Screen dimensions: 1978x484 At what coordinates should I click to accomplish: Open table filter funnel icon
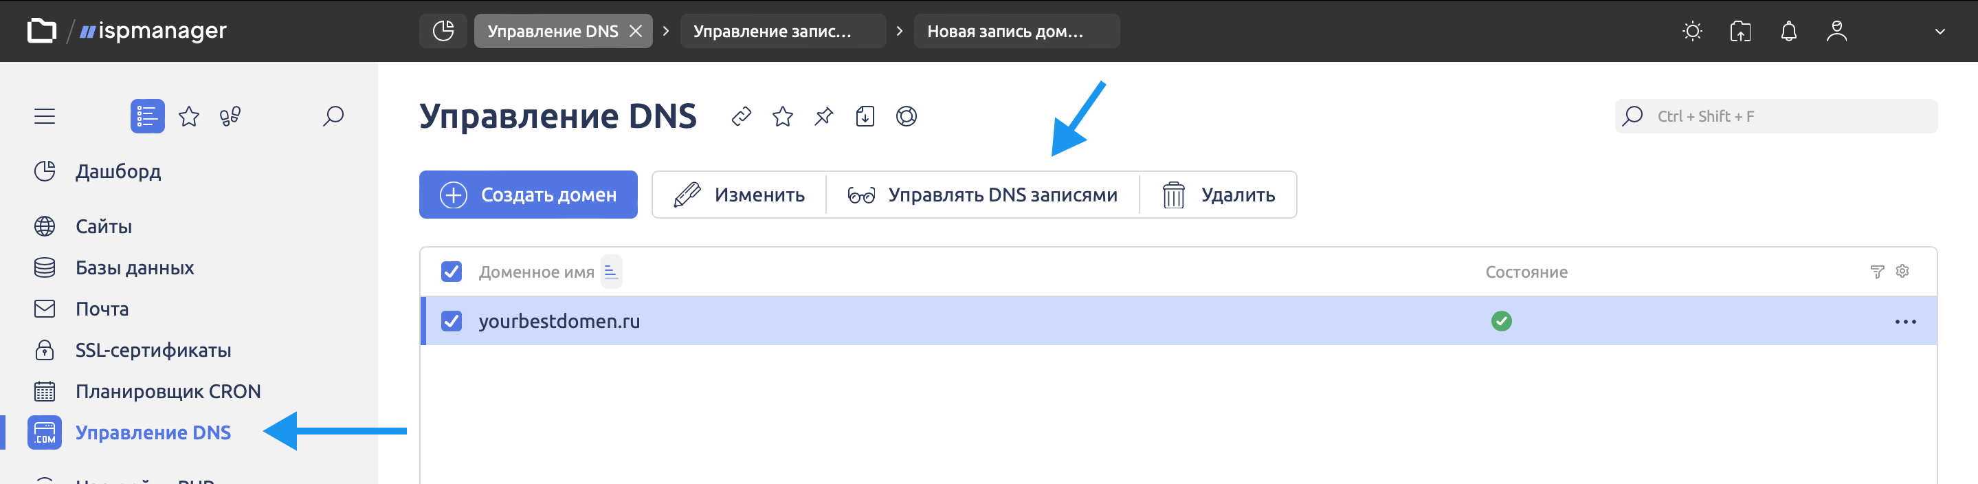(1877, 271)
